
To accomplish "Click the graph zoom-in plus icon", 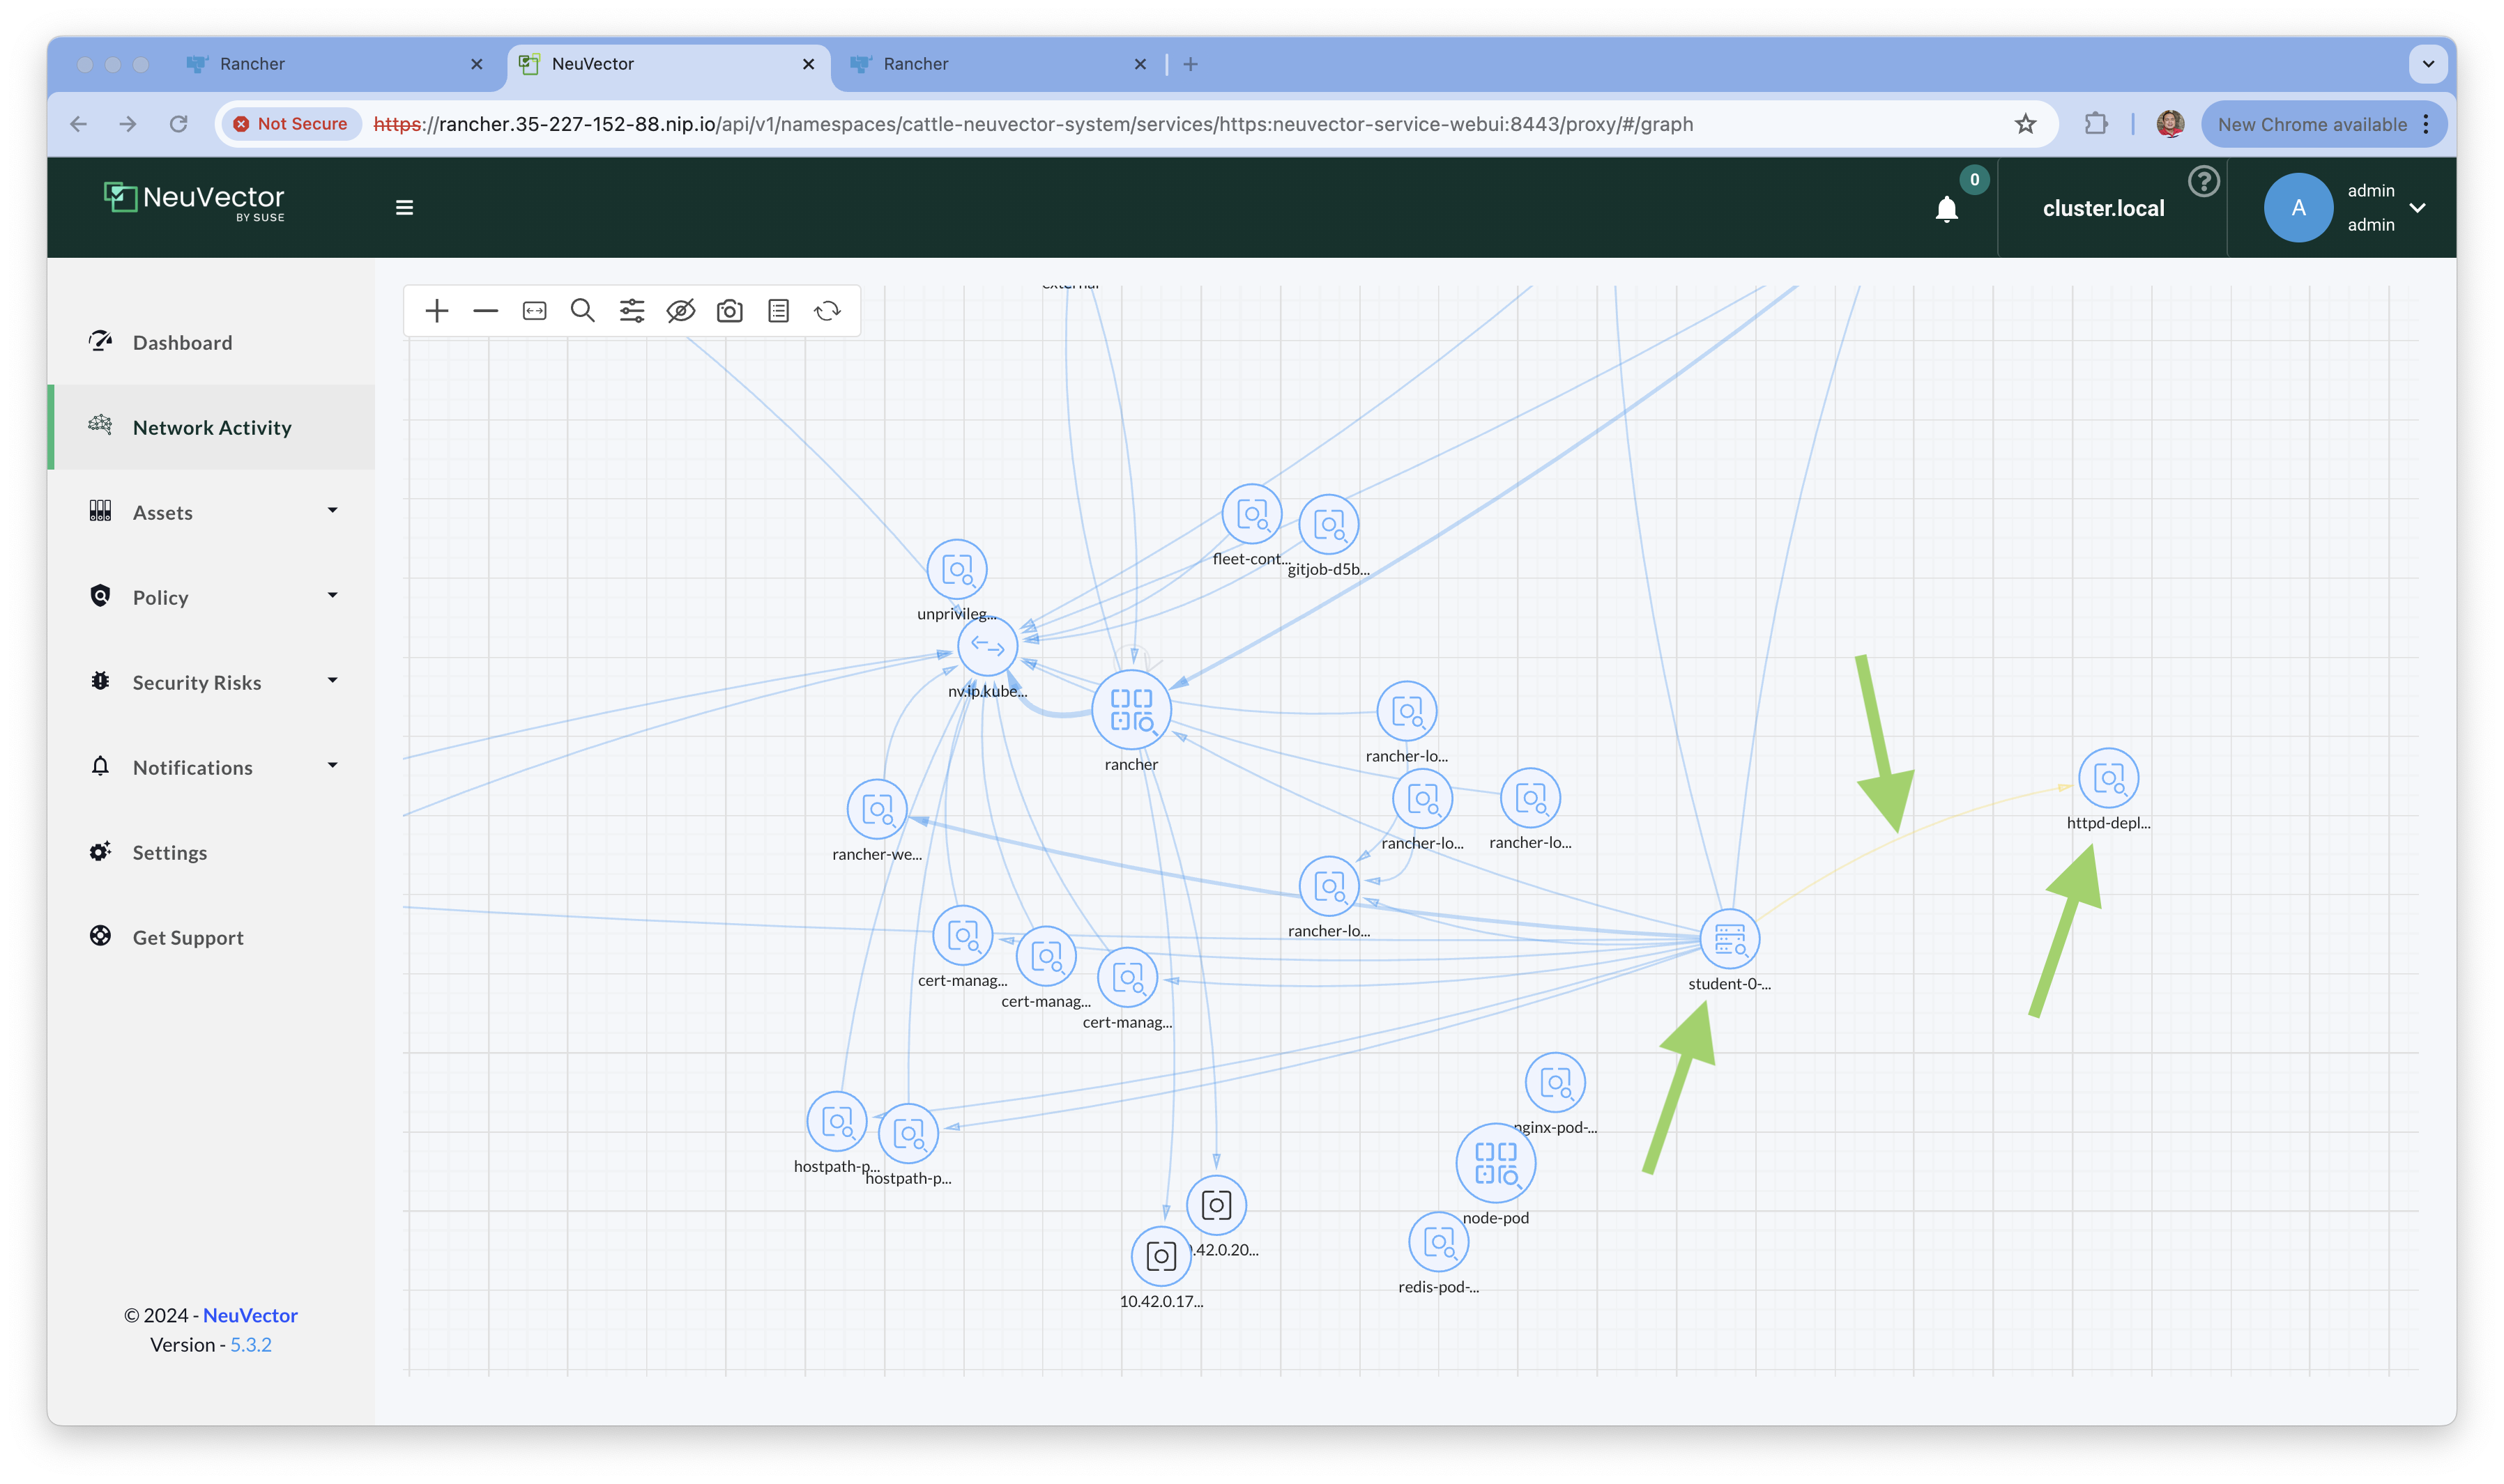I will coord(436,311).
